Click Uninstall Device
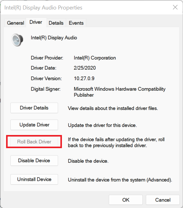The width and height of the screenshot is (183, 208). point(34,179)
